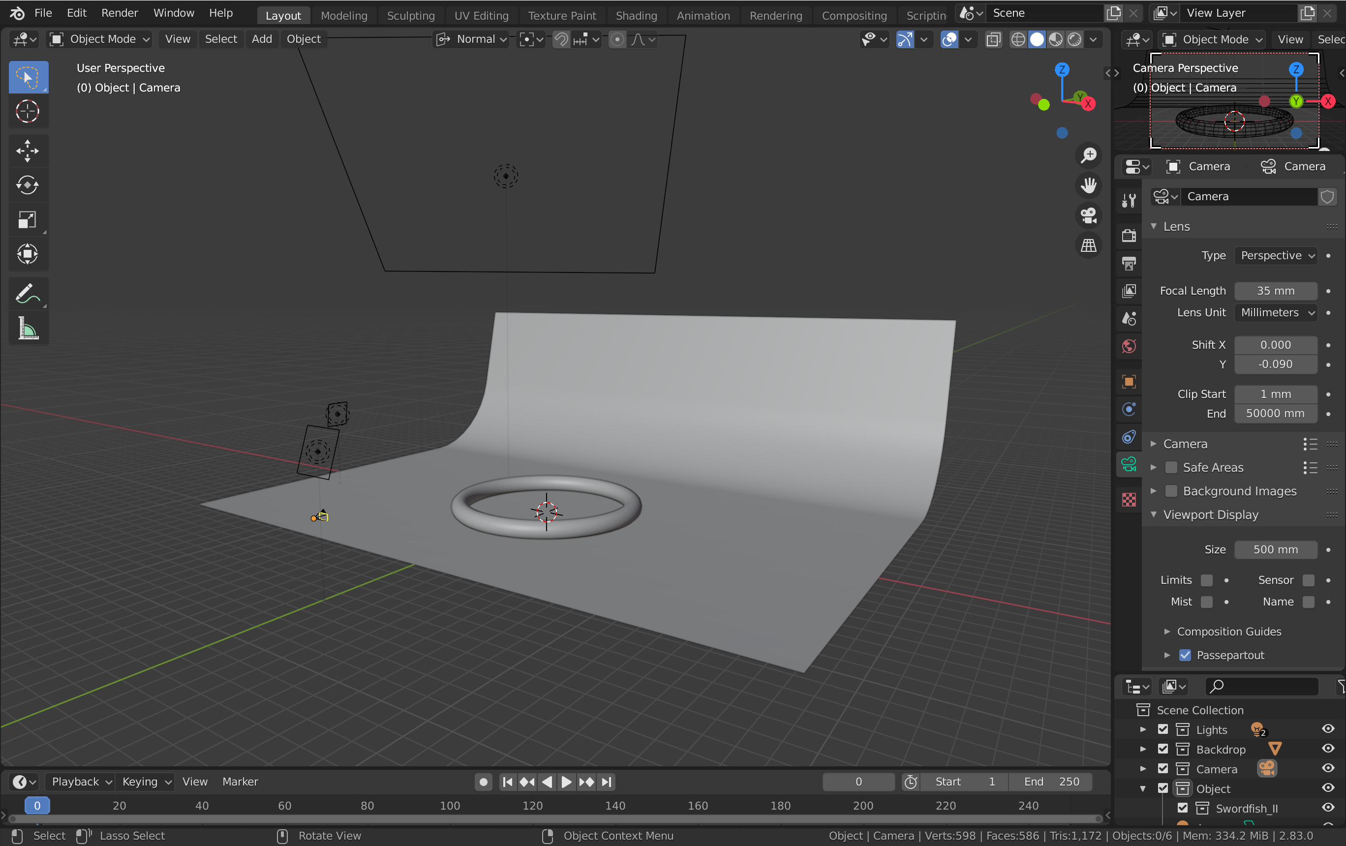The width and height of the screenshot is (1346, 846).
Task: Open the Render menu
Action: pyautogui.click(x=119, y=13)
